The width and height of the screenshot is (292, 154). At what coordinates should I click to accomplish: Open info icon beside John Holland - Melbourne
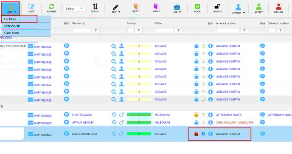(211, 122)
